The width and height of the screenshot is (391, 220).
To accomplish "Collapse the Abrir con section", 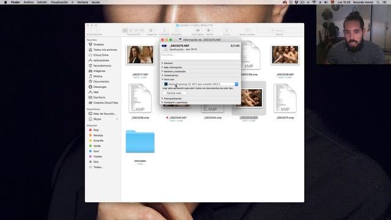I will pos(163,79).
